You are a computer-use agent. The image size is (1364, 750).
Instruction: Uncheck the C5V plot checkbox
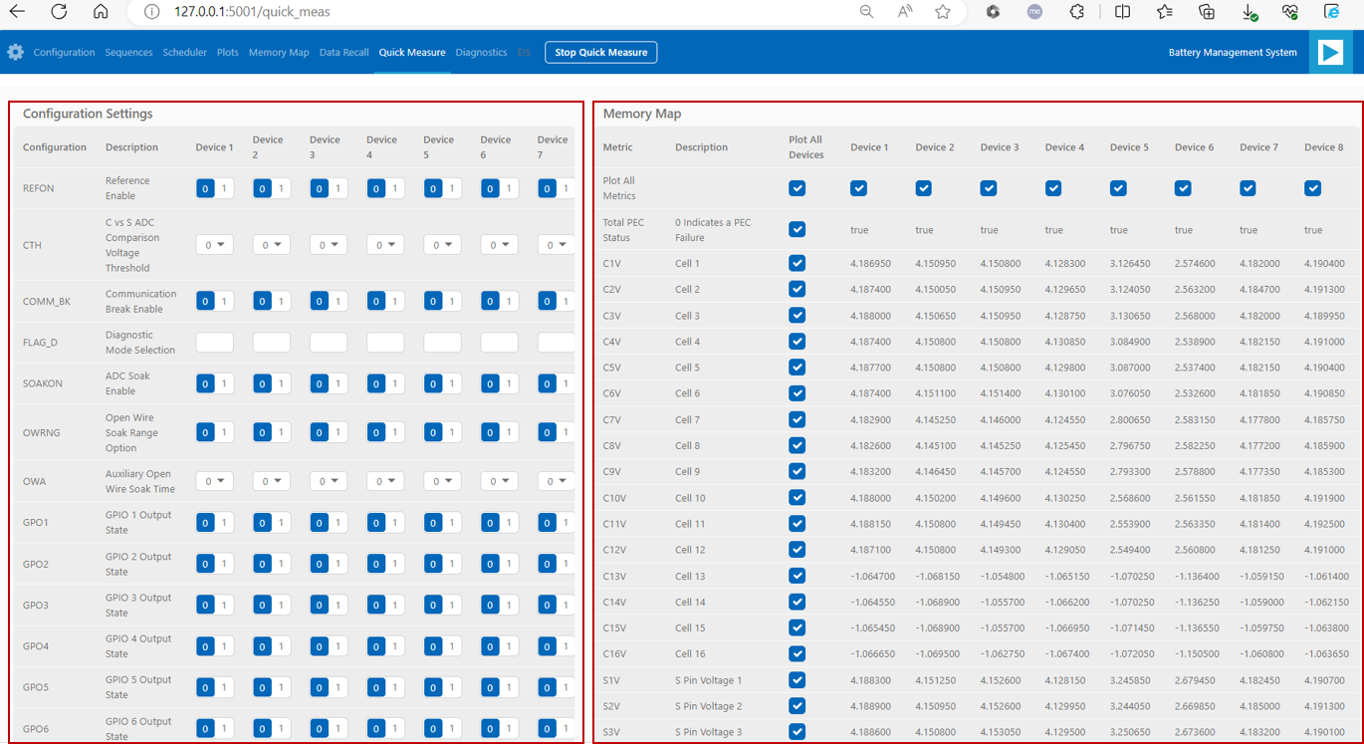[x=796, y=368]
